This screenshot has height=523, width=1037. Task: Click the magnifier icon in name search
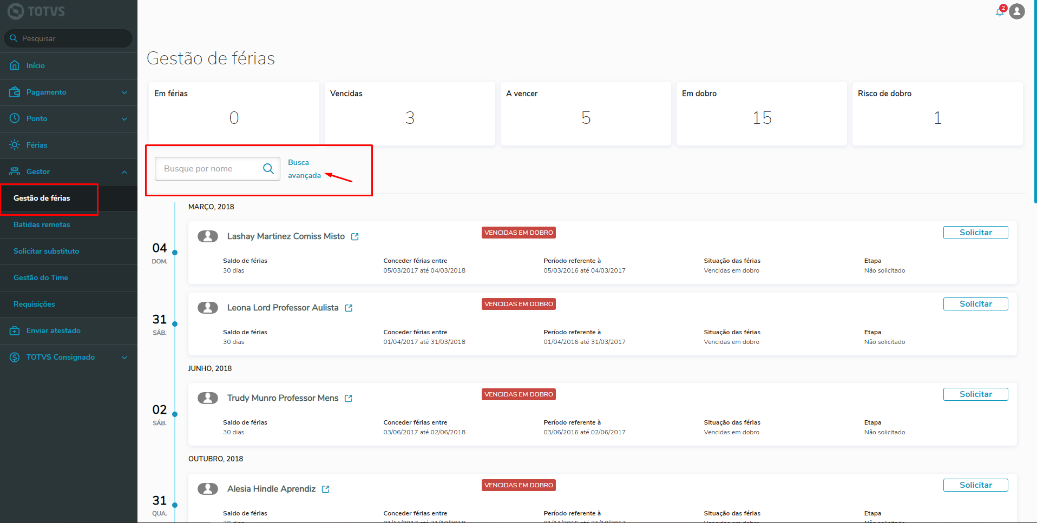[x=268, y=169]
